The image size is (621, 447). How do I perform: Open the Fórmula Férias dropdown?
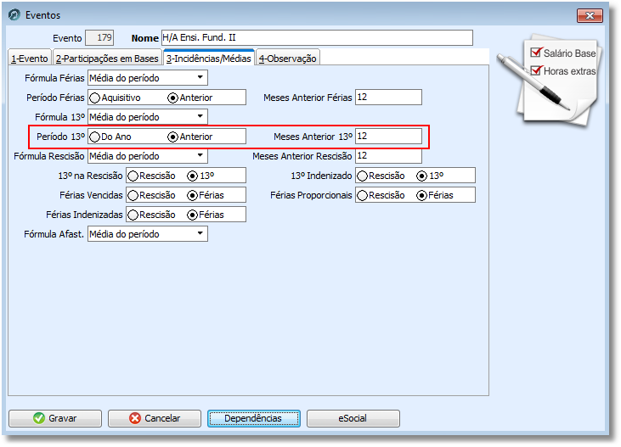(x=200, y=77)
